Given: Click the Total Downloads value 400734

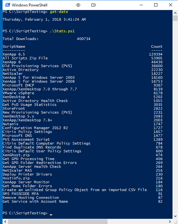Looking at the screenshot, I should click(83, 39).
